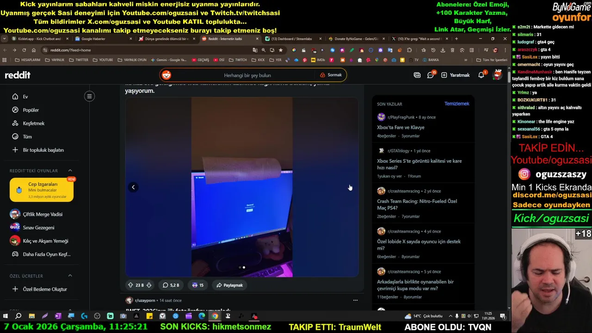Open Windows Start menu
The image size is (592, 333).
pyautogui.click(x=6, y=316)
